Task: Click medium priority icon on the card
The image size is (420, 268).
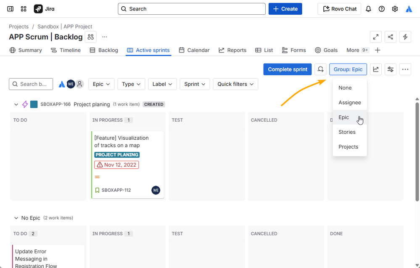Action: 97,177
